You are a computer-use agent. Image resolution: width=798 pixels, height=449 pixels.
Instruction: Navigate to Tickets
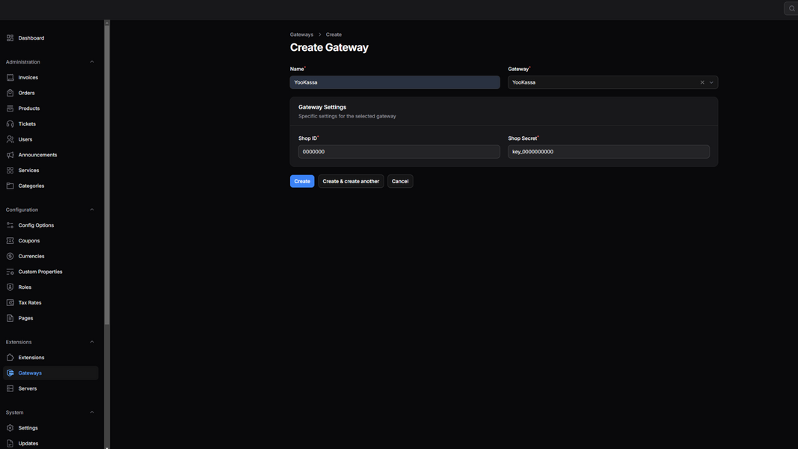point(50,123)
